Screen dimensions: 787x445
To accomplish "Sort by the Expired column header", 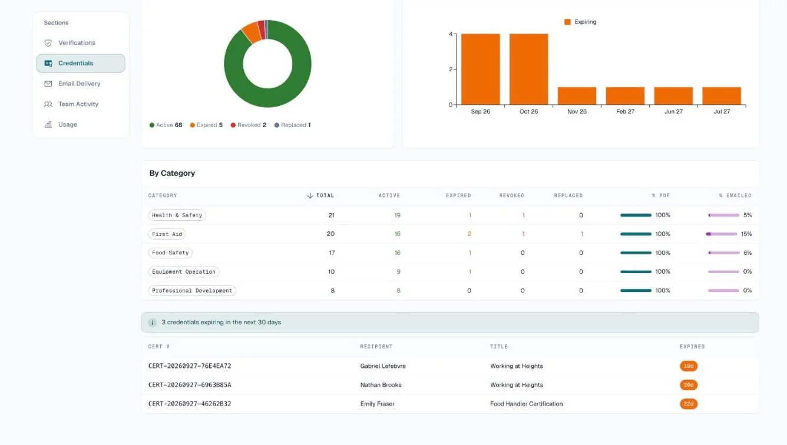I will 458,195.
